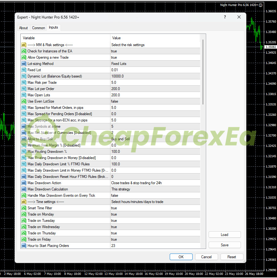Click the icon next to Allow Opening a new Trade

24,57
